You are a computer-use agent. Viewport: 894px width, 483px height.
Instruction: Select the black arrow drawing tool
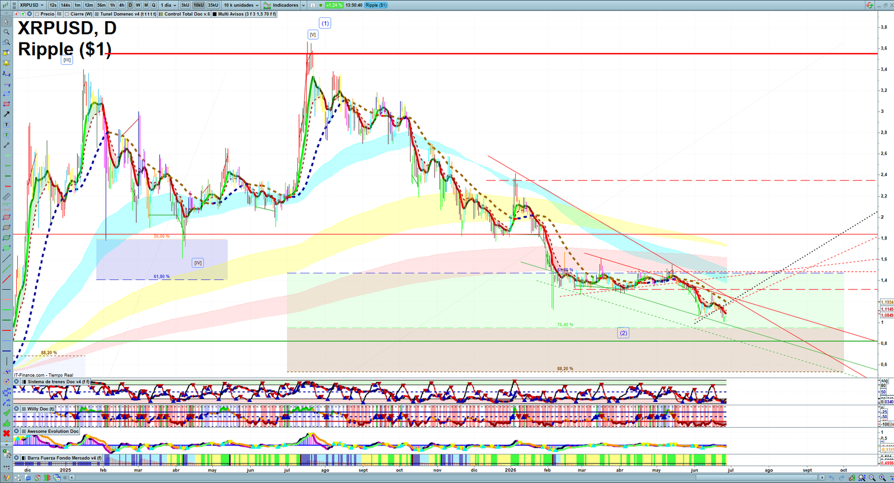(x=7, y=115)
